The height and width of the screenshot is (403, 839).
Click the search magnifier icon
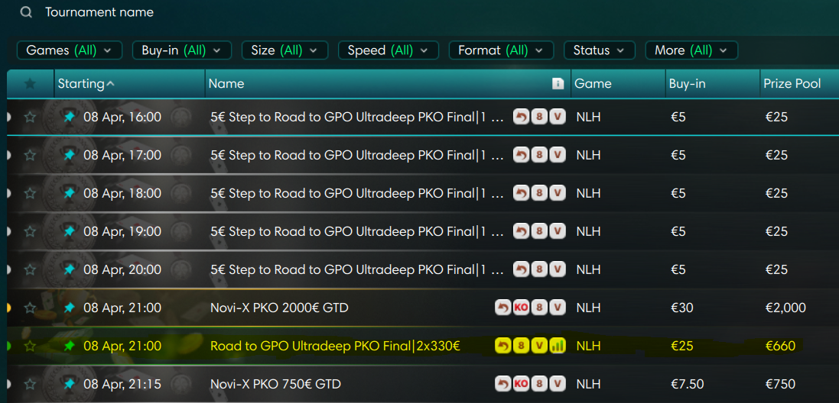click(27, 12)
